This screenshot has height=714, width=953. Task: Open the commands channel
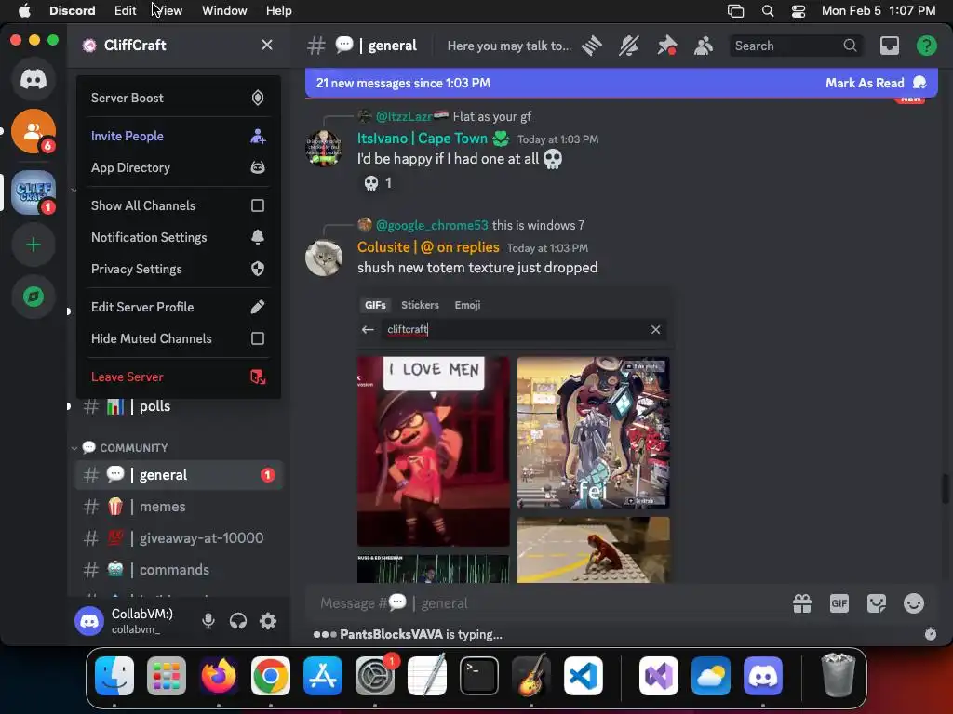[178, 570]
